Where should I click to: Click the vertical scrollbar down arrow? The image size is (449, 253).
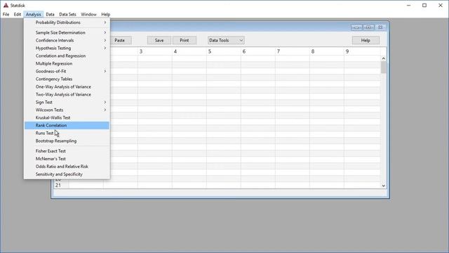(384, 186)
